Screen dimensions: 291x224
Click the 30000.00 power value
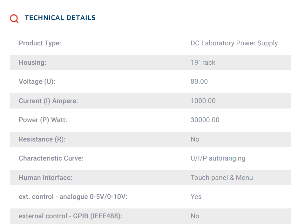(x=205, y=120)
